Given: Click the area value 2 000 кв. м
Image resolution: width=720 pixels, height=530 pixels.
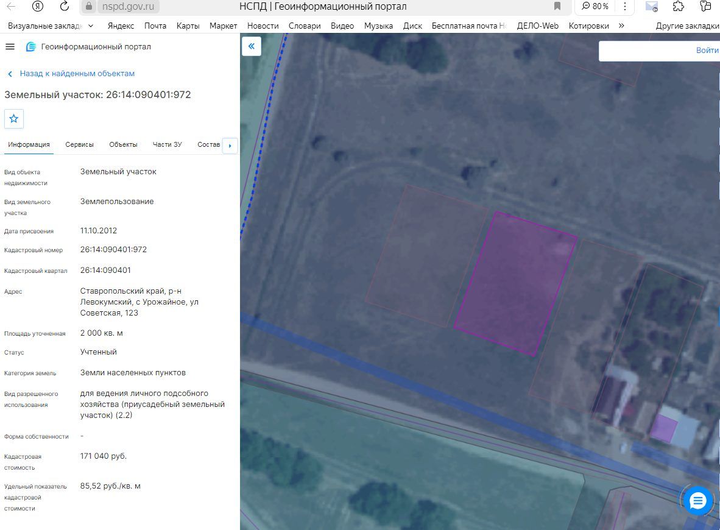Looking at the screenshot, I should (102, 333).
